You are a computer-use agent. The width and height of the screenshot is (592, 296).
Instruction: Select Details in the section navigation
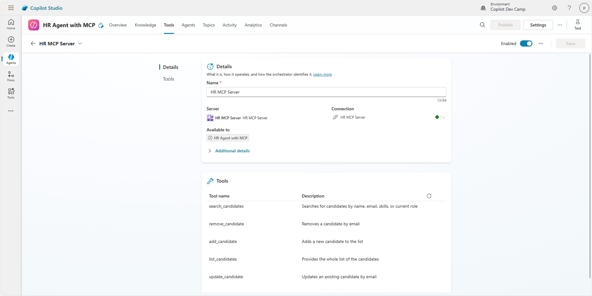171,67
